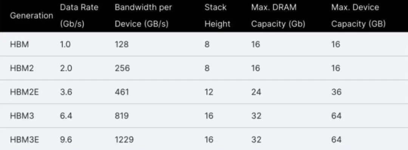Viewport: 408px width, 150px height.
Task: Select the HBM3E generation cell
Action: tap(25, 140)
